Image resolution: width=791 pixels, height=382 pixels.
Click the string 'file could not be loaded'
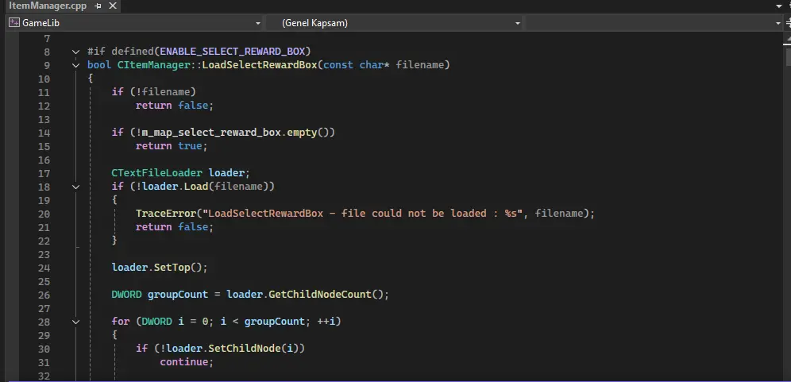coord(415,214)
